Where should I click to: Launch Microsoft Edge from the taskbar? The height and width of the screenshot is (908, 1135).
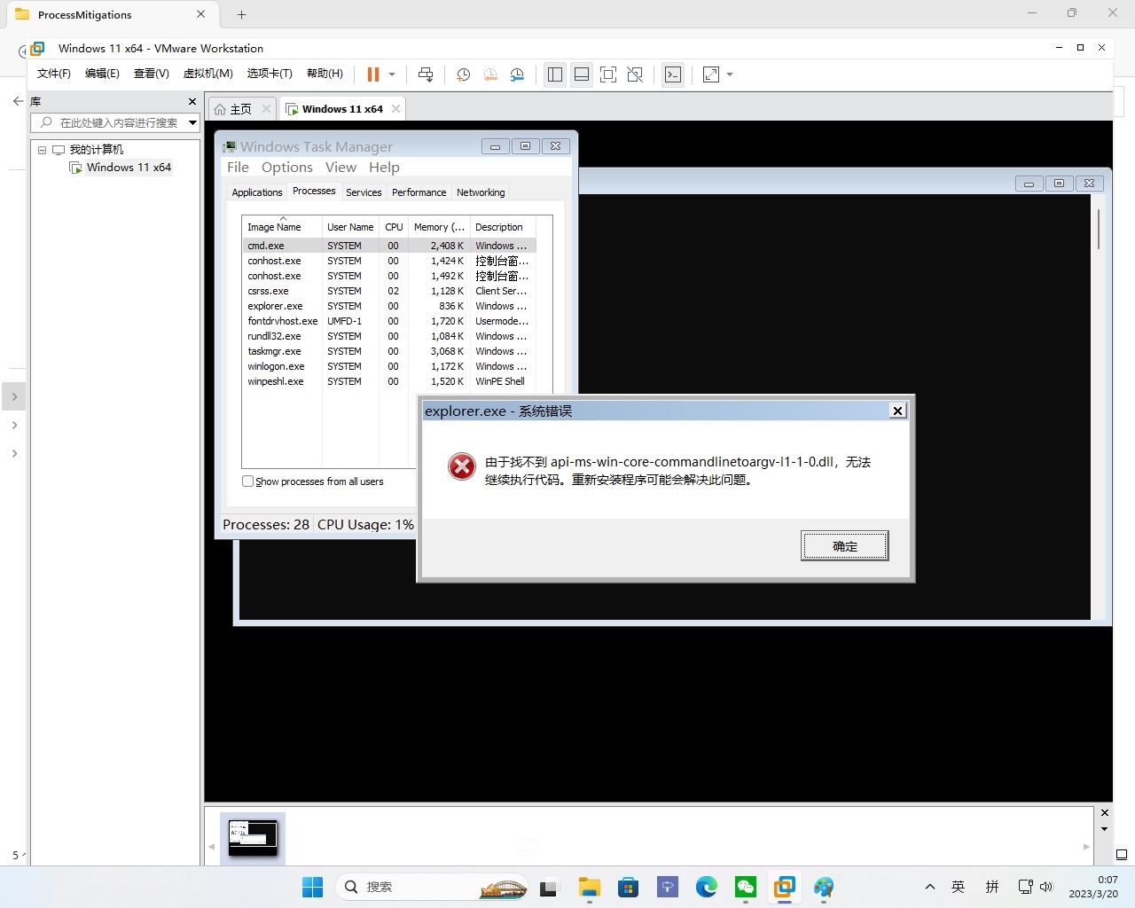(707, 887)
